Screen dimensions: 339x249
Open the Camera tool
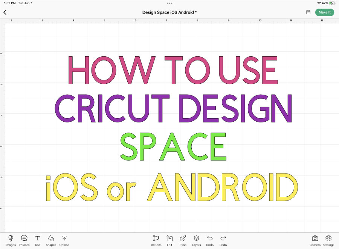[x=315, y=240]
